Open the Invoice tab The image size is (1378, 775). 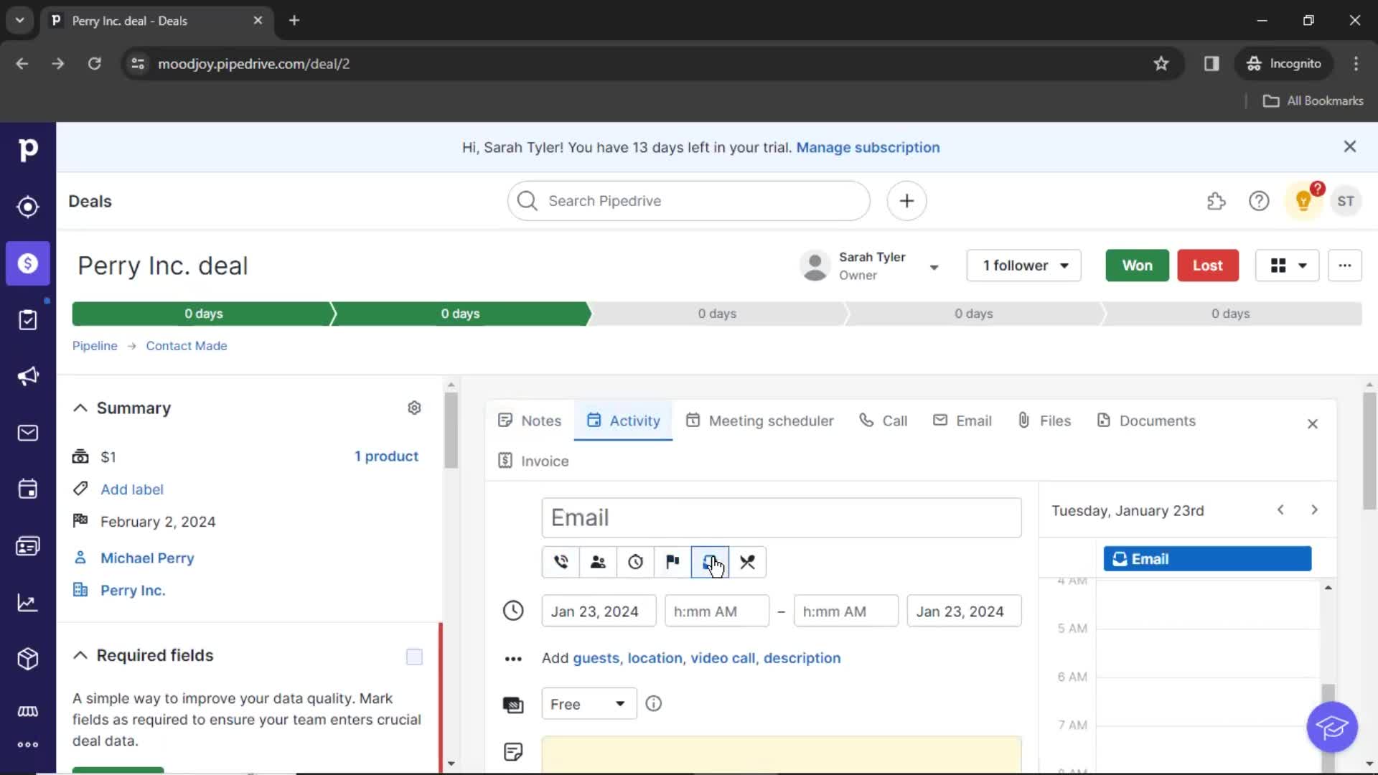click(533, 461)
